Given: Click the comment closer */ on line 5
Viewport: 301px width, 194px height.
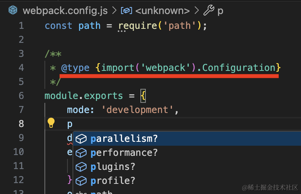Looking at the screenshot, I should (x=55, y=82).
